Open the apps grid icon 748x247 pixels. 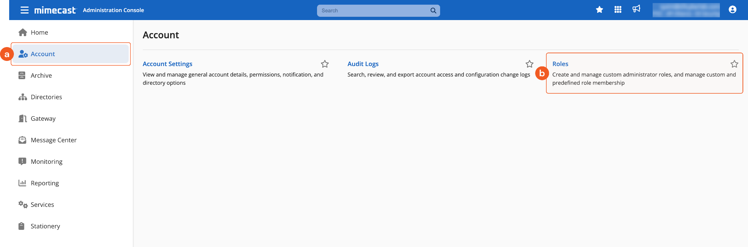(618, 10)
